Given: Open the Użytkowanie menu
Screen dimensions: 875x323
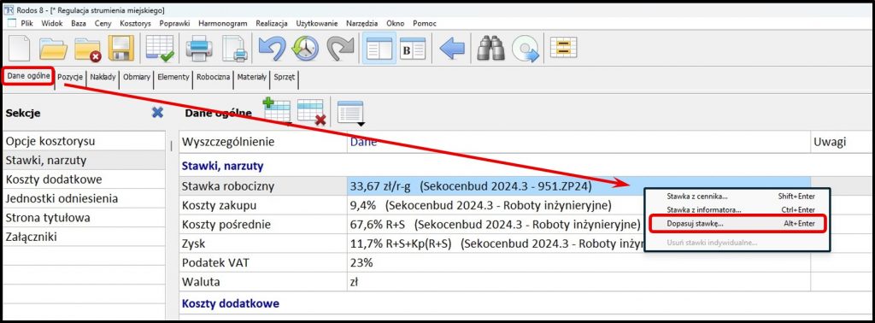Looking at the screenshot, I should click(x=317, y=23).
